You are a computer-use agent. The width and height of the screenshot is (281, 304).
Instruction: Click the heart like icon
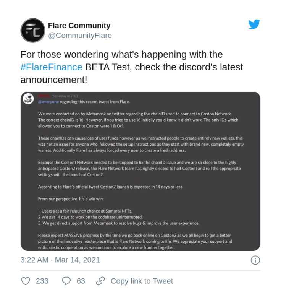[26, 281]
